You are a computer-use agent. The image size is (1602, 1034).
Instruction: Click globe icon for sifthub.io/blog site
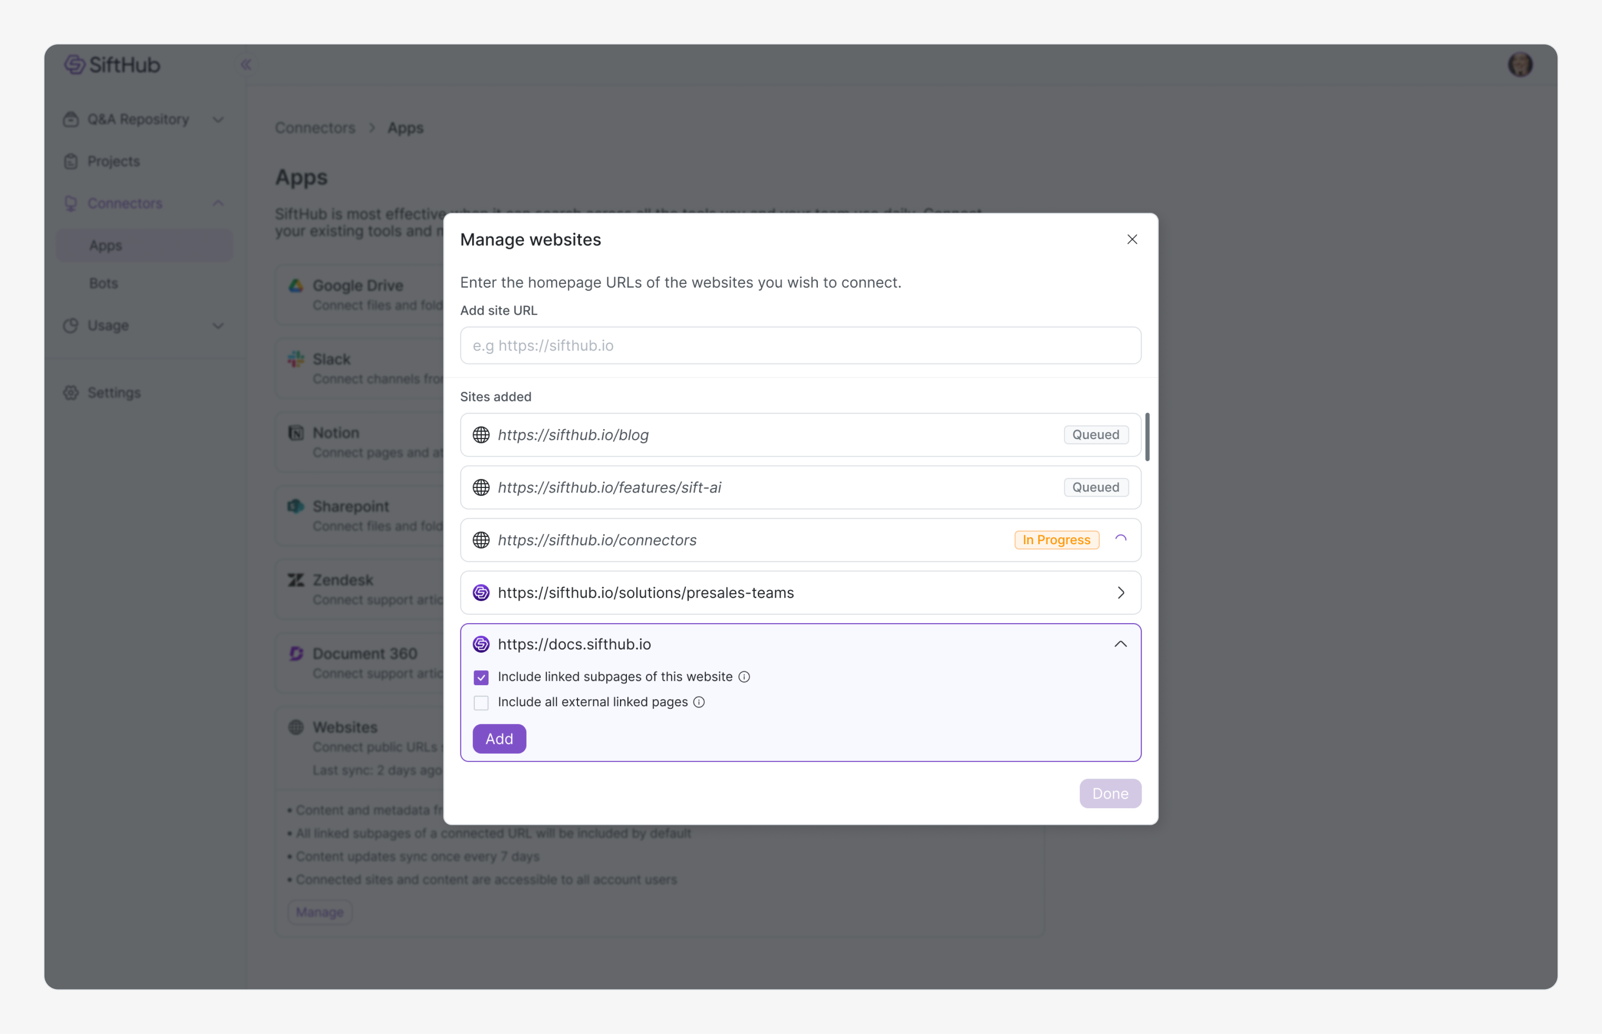(481, 435)
